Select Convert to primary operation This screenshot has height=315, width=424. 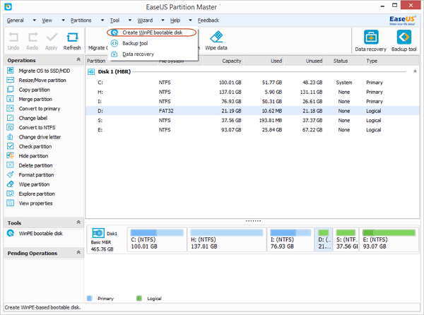click(33, 109)
